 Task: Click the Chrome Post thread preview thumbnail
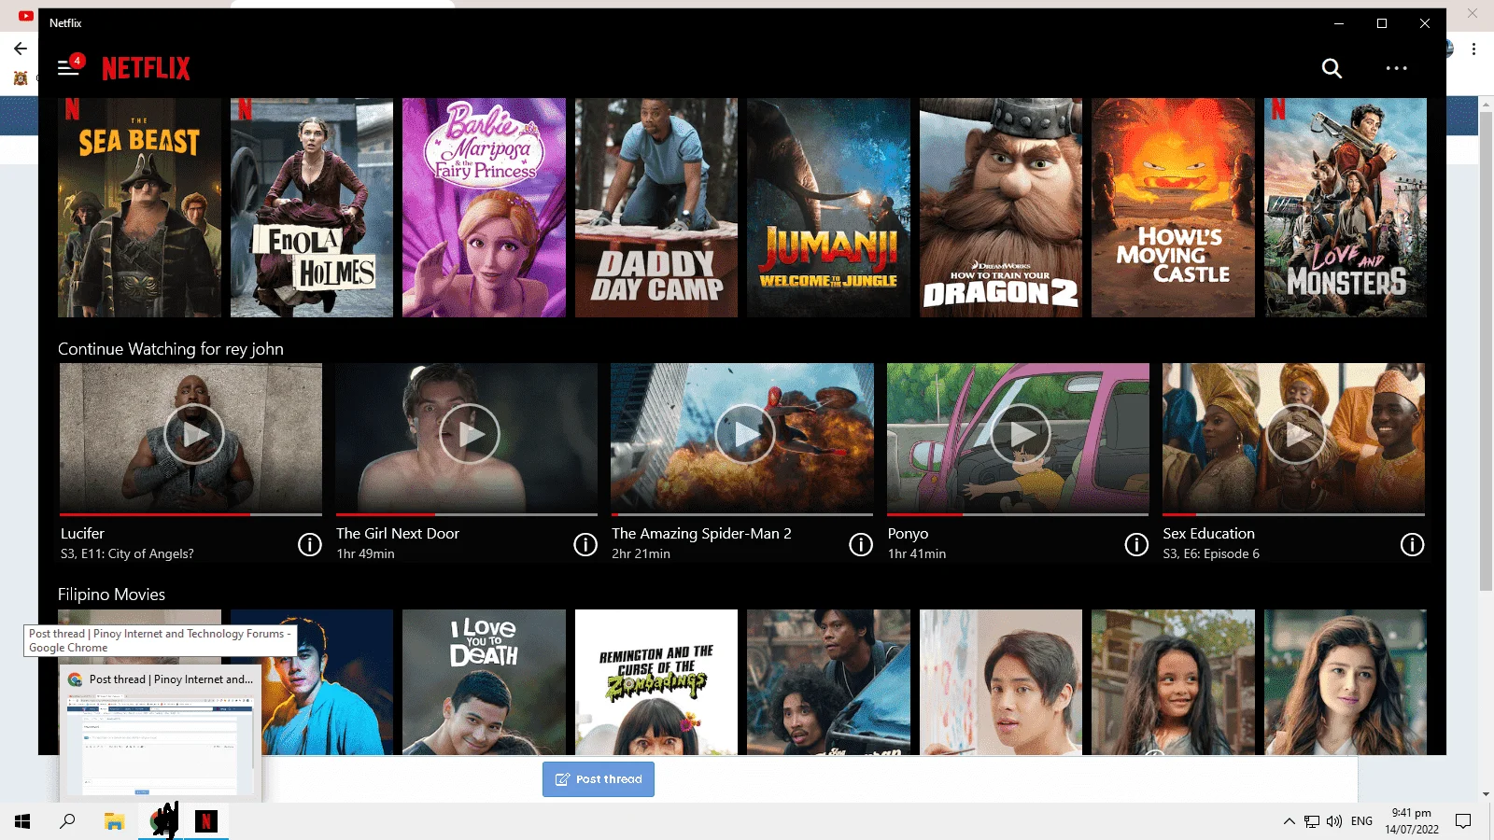161,745
